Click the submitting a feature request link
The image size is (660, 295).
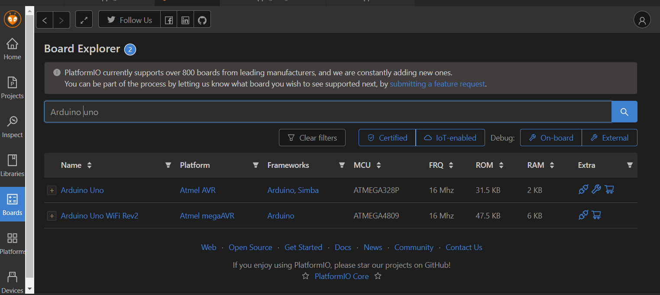click(x=437, y=84)
